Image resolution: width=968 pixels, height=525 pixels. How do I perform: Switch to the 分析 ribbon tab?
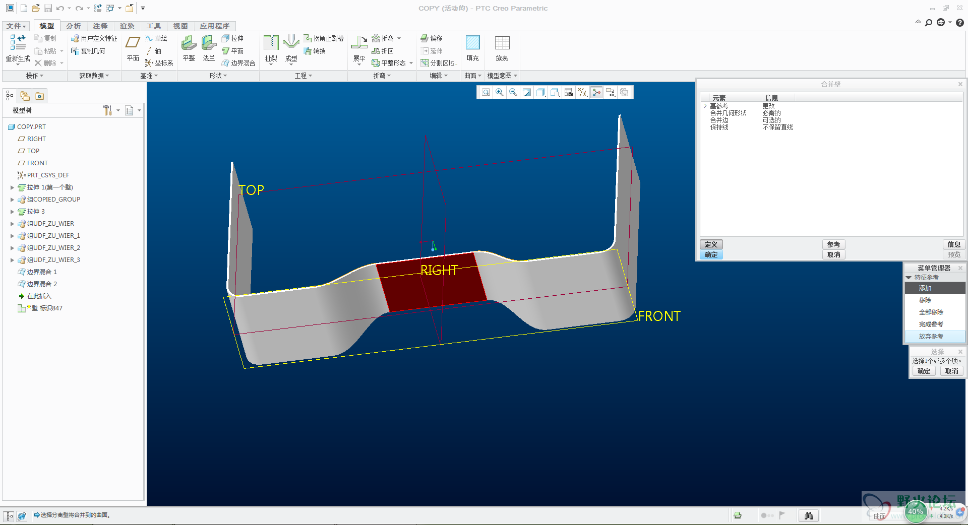pos(74,26)
